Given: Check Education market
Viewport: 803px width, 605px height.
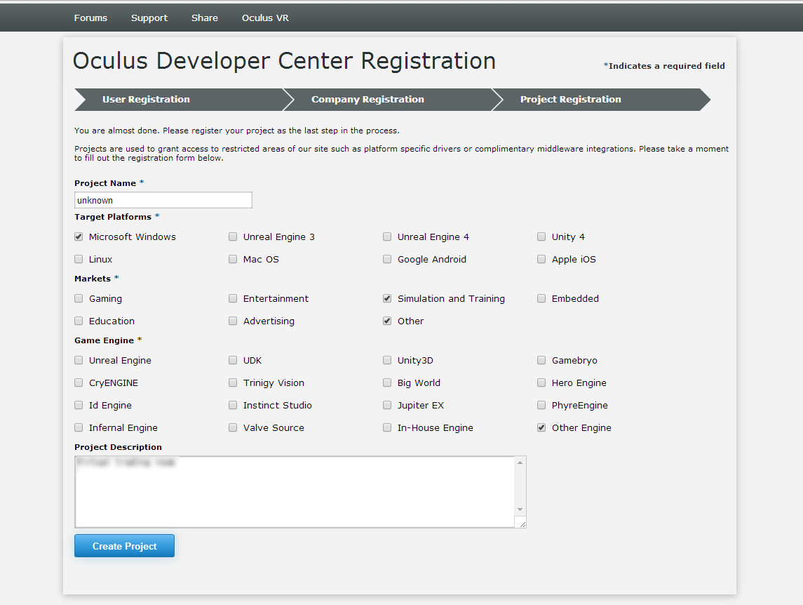Looking at the screenshot, I should [x=79, y=321].
